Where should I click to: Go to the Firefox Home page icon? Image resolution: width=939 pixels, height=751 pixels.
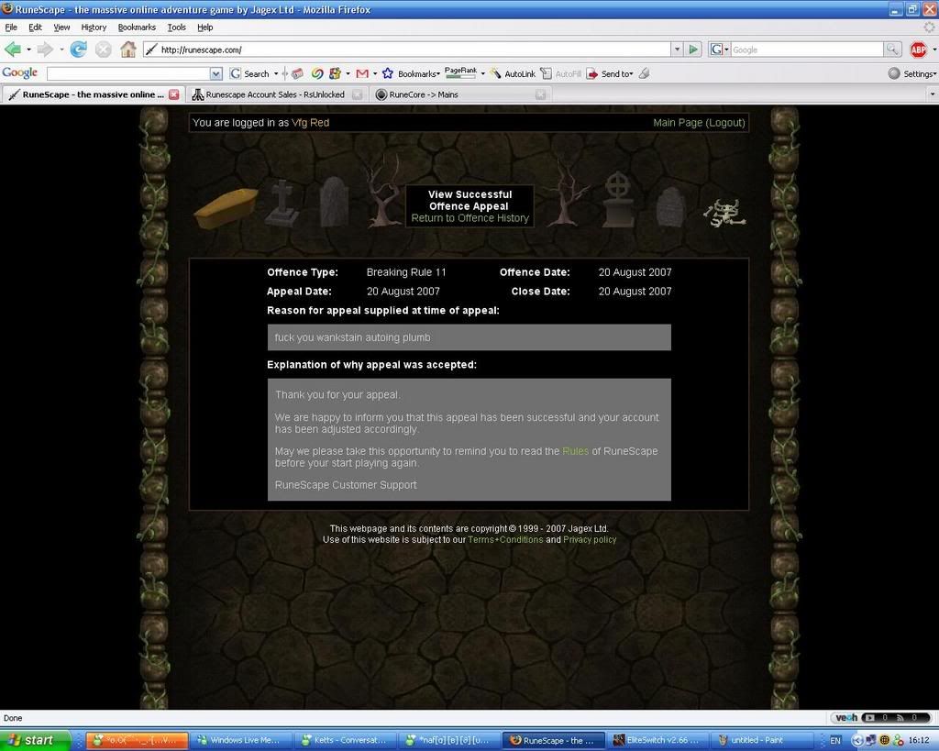click(128, 50)
